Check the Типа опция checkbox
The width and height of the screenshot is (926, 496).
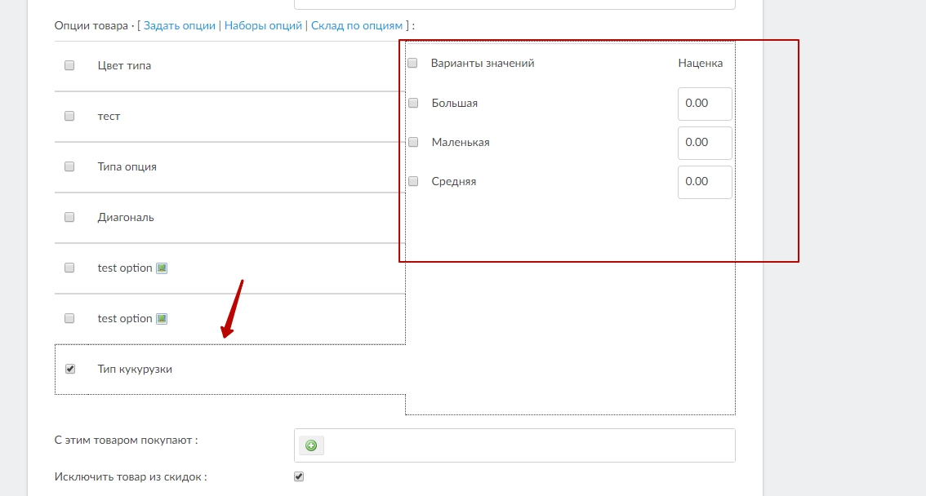point(69,166)
